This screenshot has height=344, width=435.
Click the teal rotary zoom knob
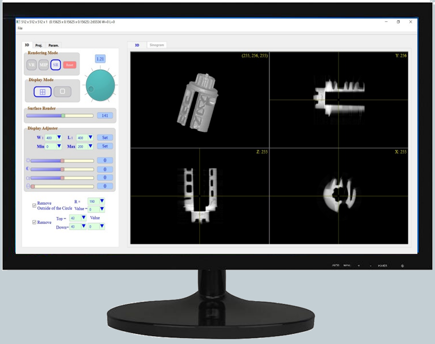100,85
